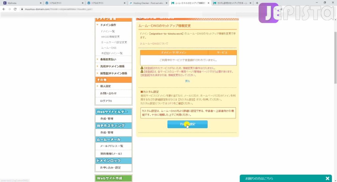Reload the current page
Image resolution: width=337 pixels, height=182 pixels.
15,9
